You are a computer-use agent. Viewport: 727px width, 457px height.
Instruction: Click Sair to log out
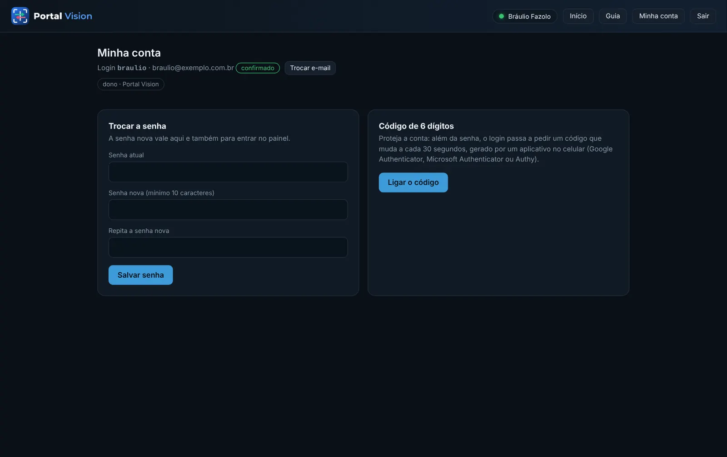coord(703,16)
